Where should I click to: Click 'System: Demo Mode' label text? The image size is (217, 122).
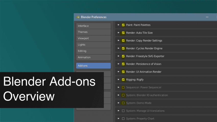[x=139, y=103]
